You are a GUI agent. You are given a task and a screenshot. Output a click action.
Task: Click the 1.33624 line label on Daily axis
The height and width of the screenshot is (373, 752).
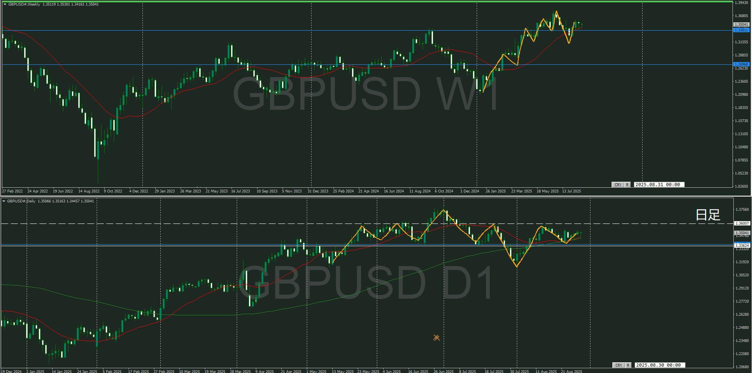(742, 245)
